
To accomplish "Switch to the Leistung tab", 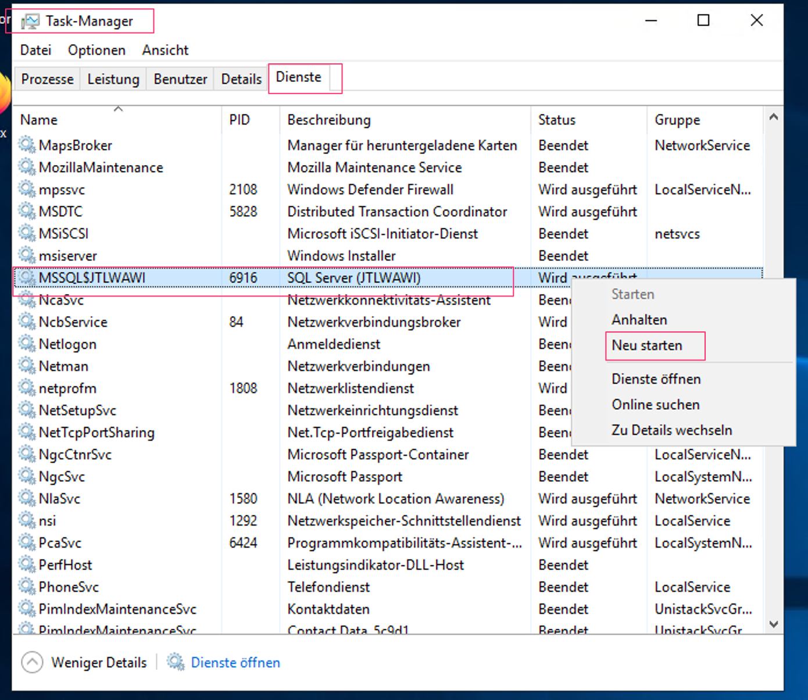I will (x=113, y=79).
